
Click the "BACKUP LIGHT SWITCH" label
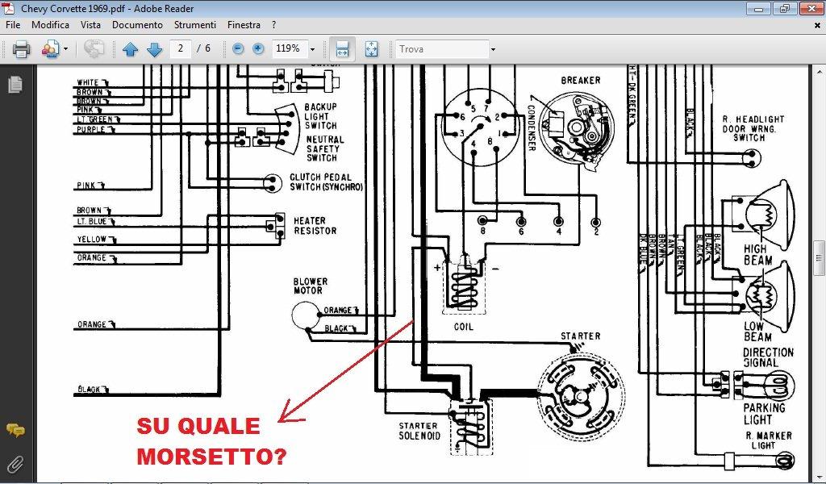[x=321, y=116]
